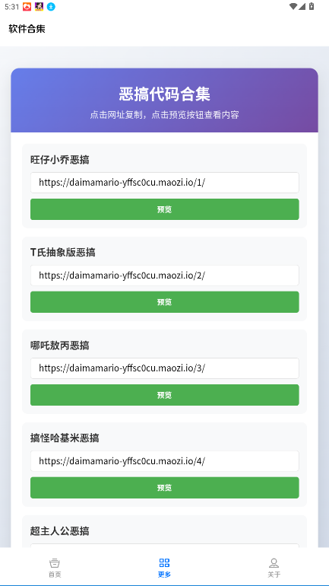Tap the game character notification icon
329x586 pixels.
coord(39,6)
